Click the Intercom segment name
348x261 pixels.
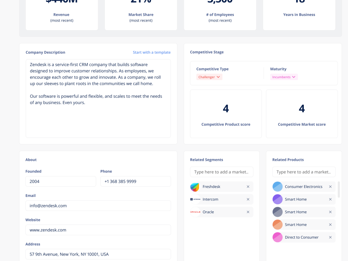pos(211,199)
